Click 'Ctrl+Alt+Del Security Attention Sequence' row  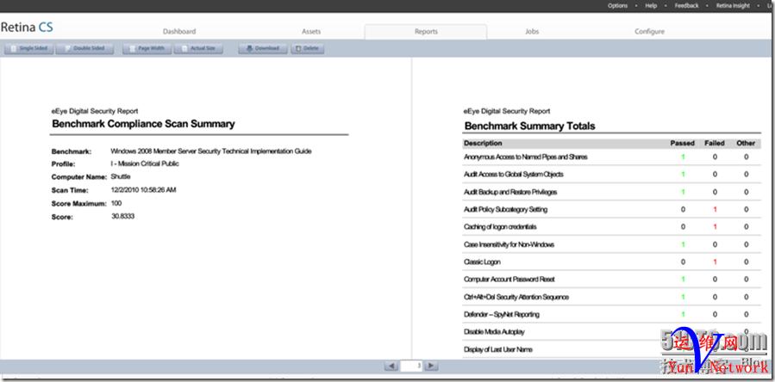pyautogui.click(x=612, y=297)
